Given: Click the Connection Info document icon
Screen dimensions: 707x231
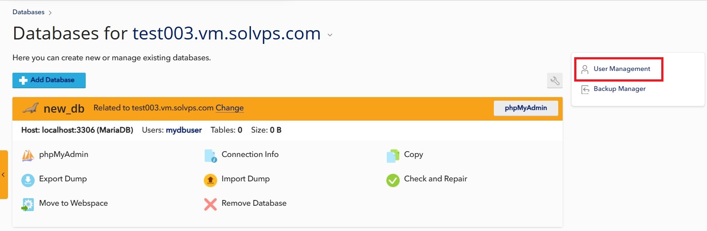Looking at the screenshot, I should [211, 156].
